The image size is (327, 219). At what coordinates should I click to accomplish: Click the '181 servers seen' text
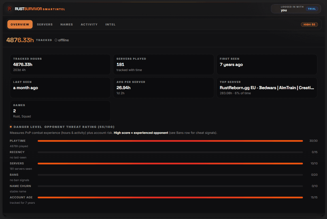pyautogui.click(x=21, y=169)
